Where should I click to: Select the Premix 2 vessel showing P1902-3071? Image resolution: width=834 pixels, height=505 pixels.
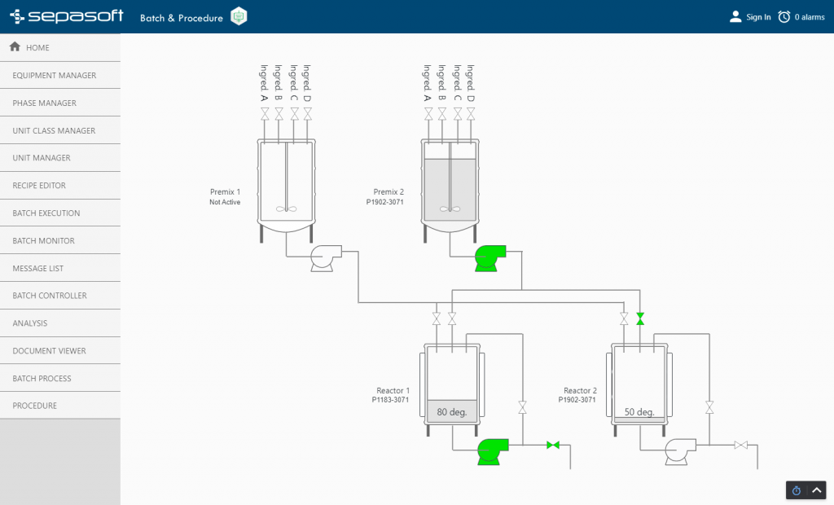(450, 183)
